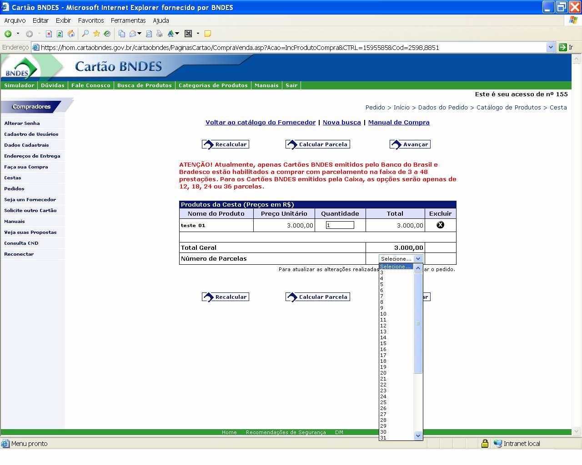Image resolution: width=582 pixels, height=465 pixels.
Task: Click the top Avançar button
Action: [410, 144]
